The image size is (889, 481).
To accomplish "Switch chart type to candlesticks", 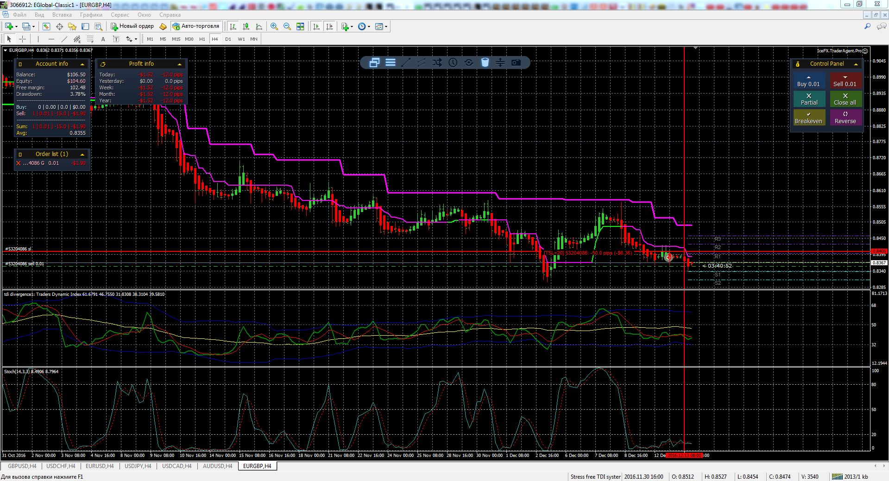I will (246, 26).
